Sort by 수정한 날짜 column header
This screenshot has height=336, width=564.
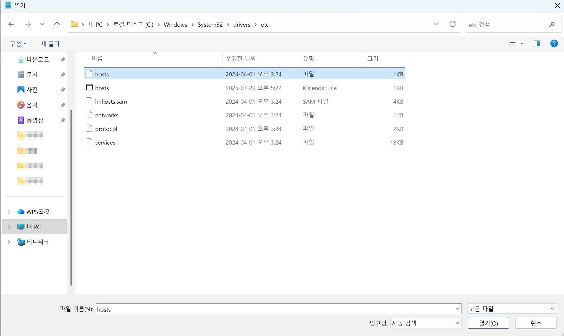tap(241, 58)
